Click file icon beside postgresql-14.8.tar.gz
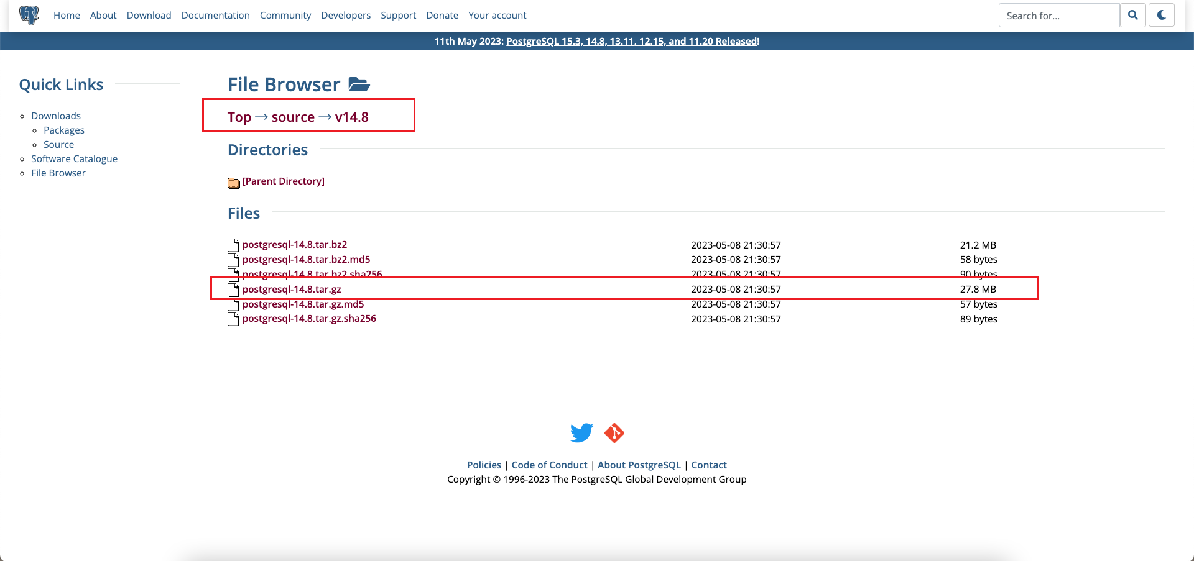 coord(233,290)
